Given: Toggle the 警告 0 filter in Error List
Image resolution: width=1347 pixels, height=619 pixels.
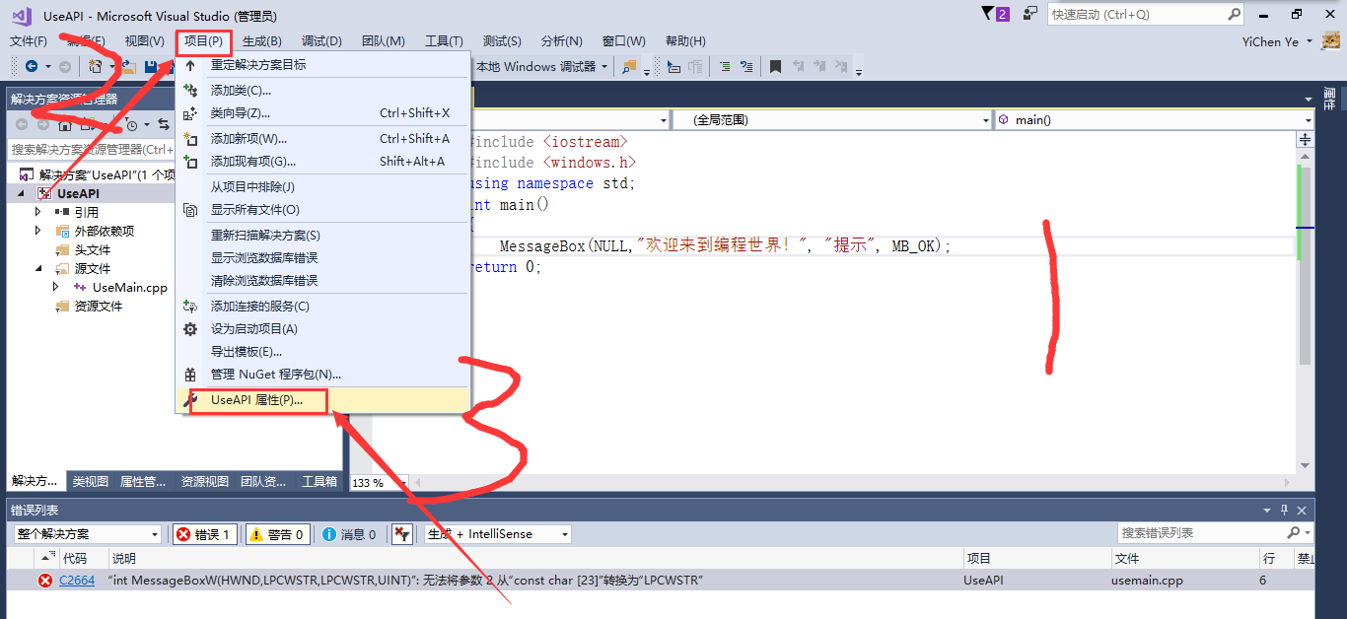Looking at the screenshot, I should (x=276, y=532).
